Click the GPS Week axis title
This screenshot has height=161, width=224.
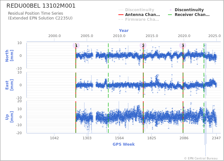click(124, 144)
